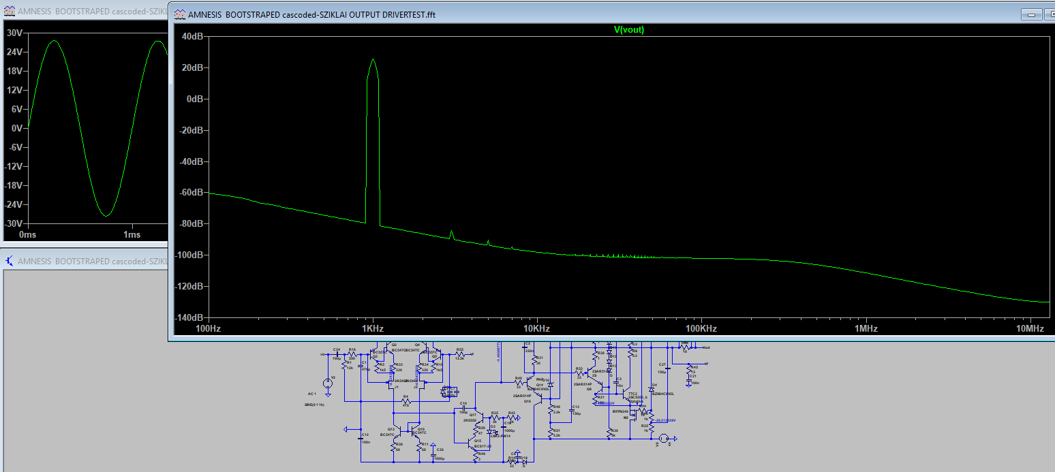
Task: Click the -140dB vertical axis label
Action: click(x=188, y=318)
